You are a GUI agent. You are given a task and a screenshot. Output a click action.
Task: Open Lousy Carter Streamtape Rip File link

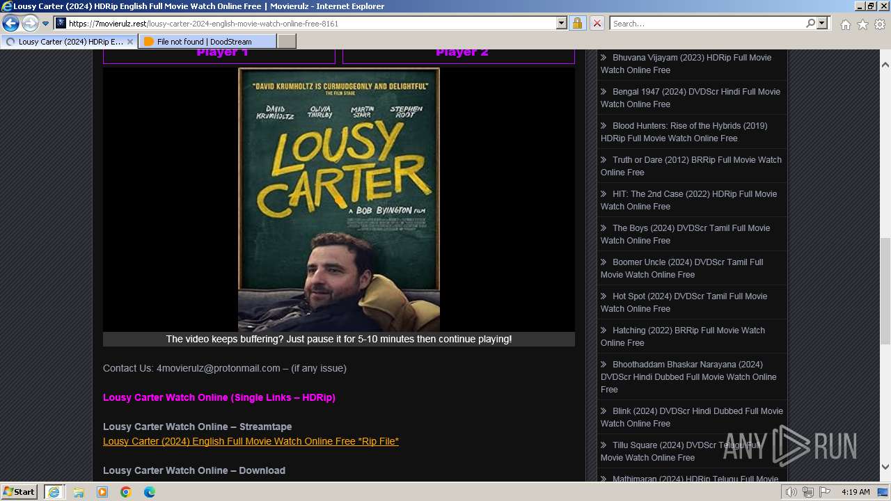pos(251,441)
